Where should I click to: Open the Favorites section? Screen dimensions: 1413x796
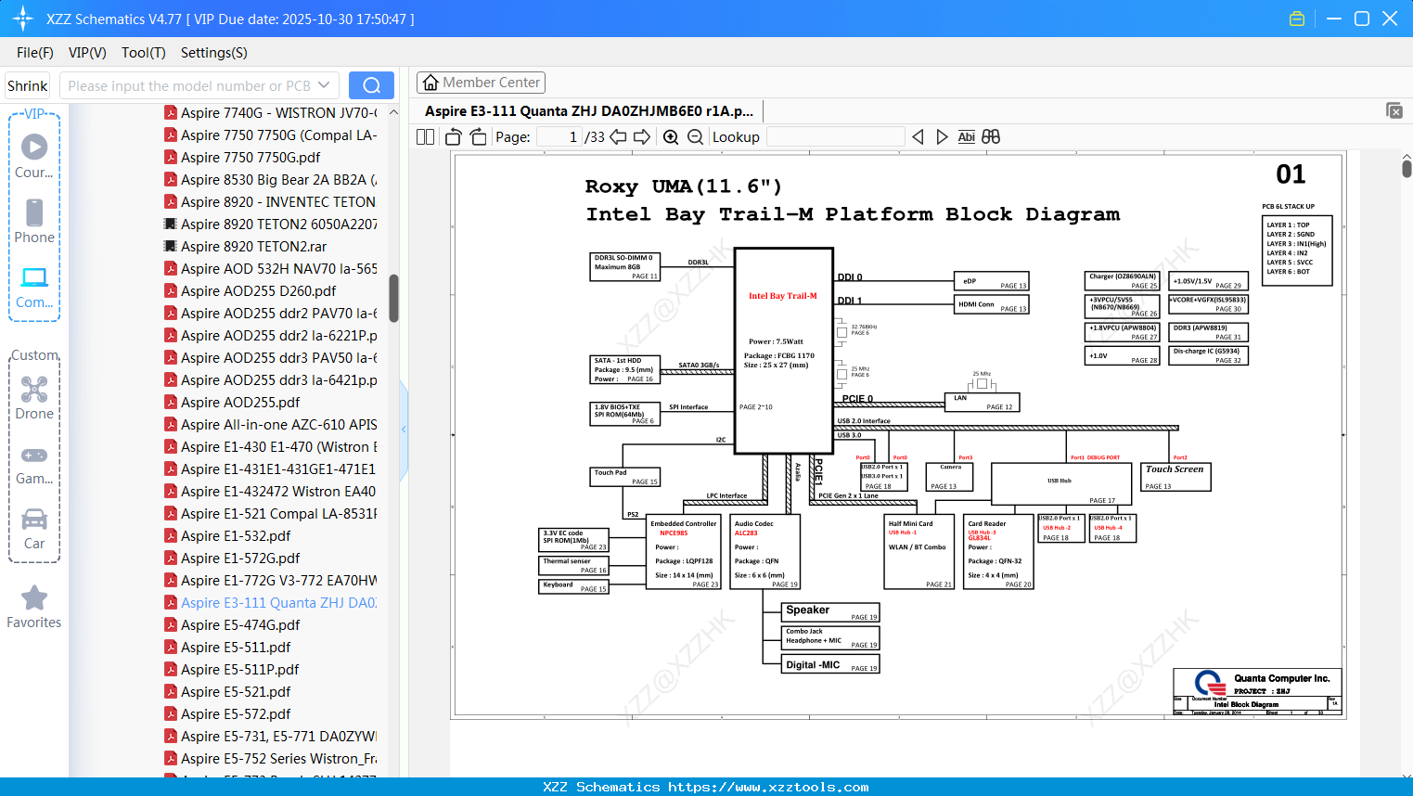pyautogui.click(x=34, y=607)
